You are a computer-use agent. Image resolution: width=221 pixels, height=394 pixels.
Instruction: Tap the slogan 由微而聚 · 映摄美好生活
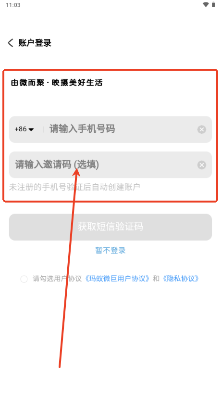point(57,82)
